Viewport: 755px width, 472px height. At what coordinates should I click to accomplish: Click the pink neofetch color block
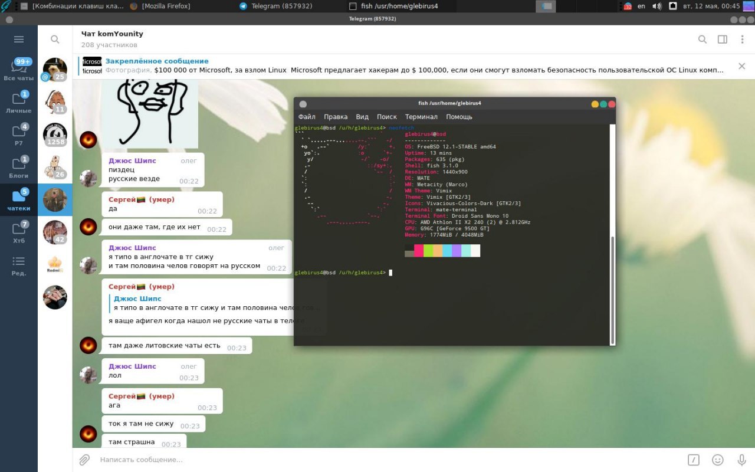[419, 251]
